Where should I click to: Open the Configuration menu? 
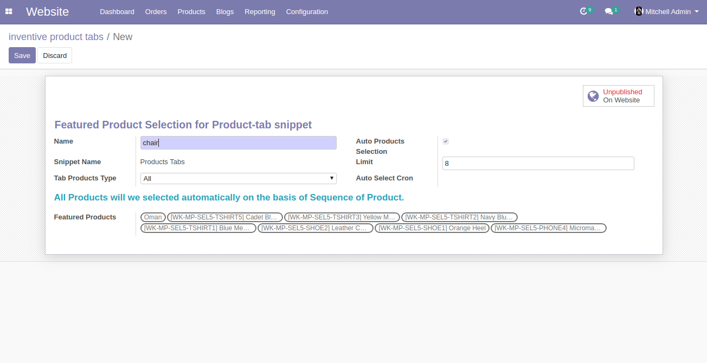(x=307, y=11)
